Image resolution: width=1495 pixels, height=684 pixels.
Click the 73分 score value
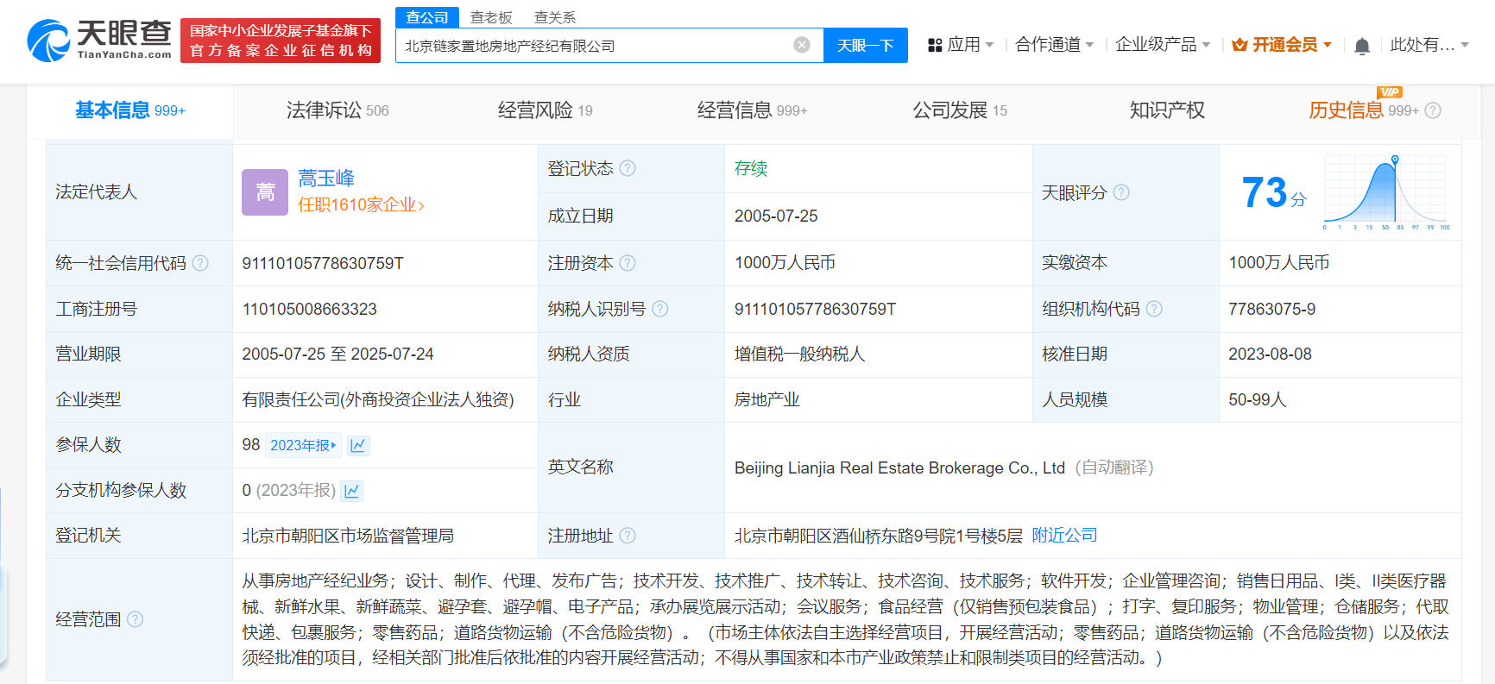coord(1273,192)
